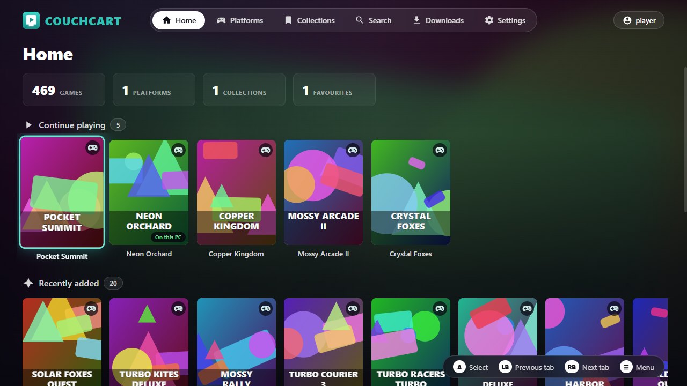The width and height of the screenshot is (687, 386).
Task: Open the 1 Favourites stat card
Action: 334,90
